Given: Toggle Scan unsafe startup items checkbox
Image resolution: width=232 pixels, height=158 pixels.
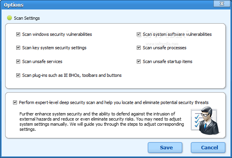Looking at the screenshot, I should (x=139, y=61).
